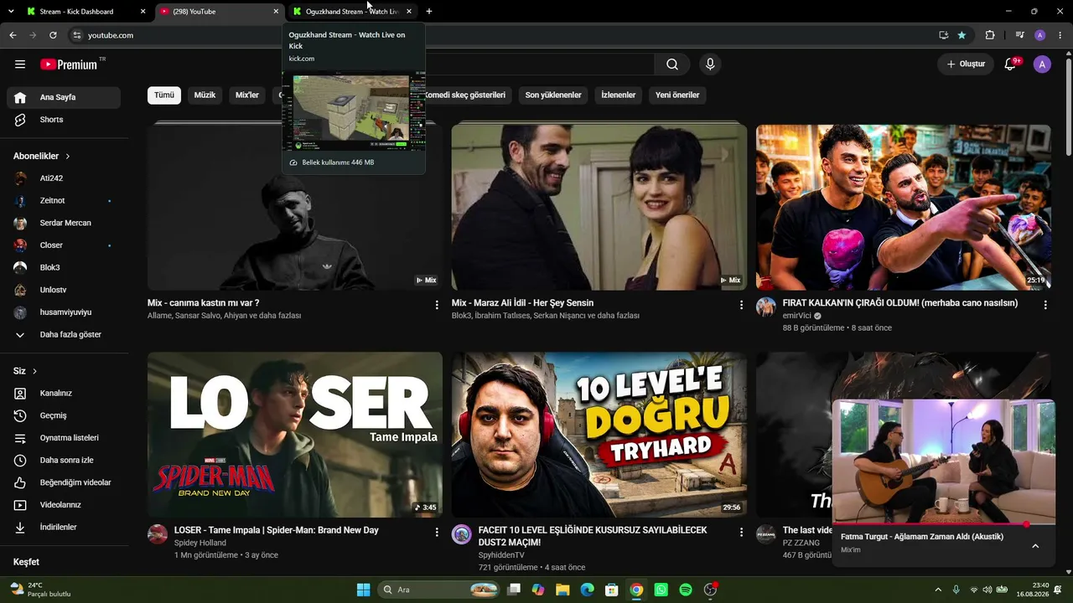The height and width of the screenshot is (603, 1073).
Task: Open options menu for Mix - canıma kastın mı var
Action: tap(437, 305)
